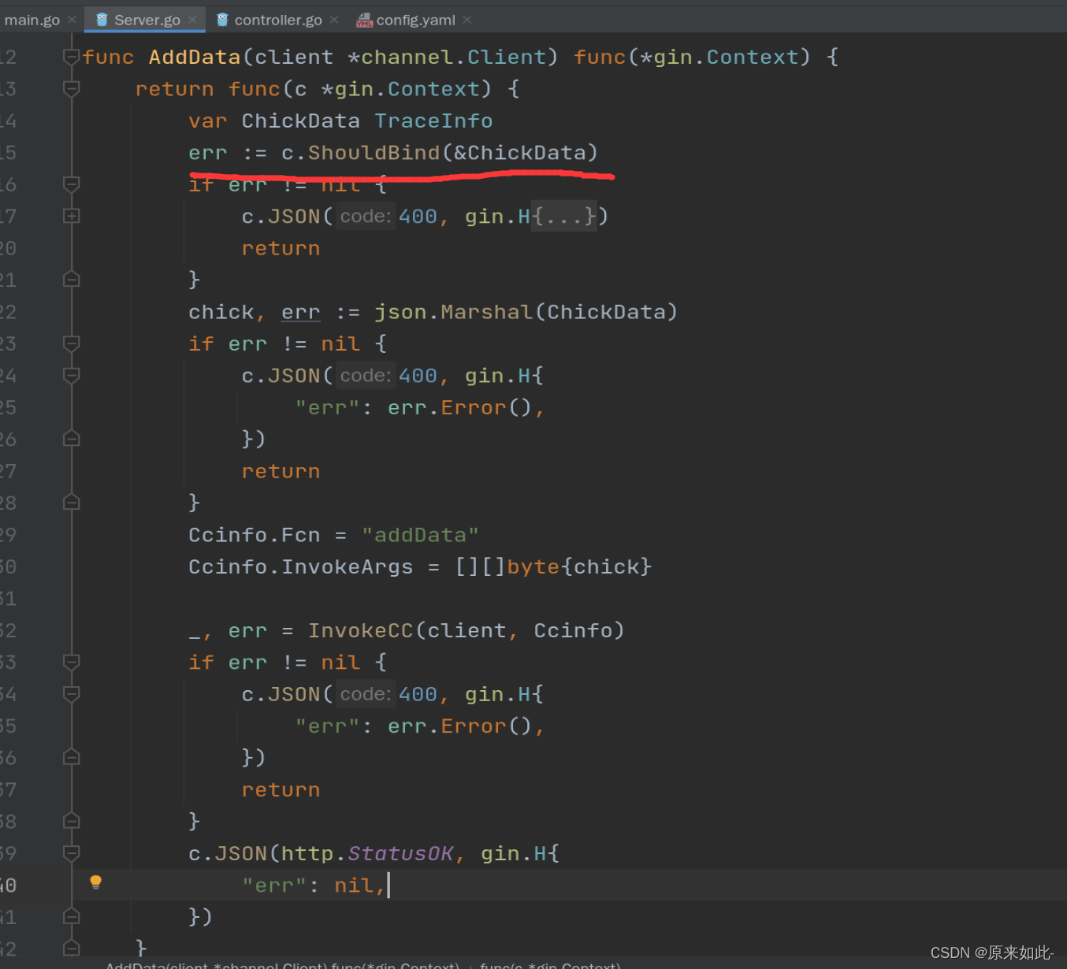
Task: Collapse the c.JSON(http.StatusOK fold marker
Action: [71, 853]
